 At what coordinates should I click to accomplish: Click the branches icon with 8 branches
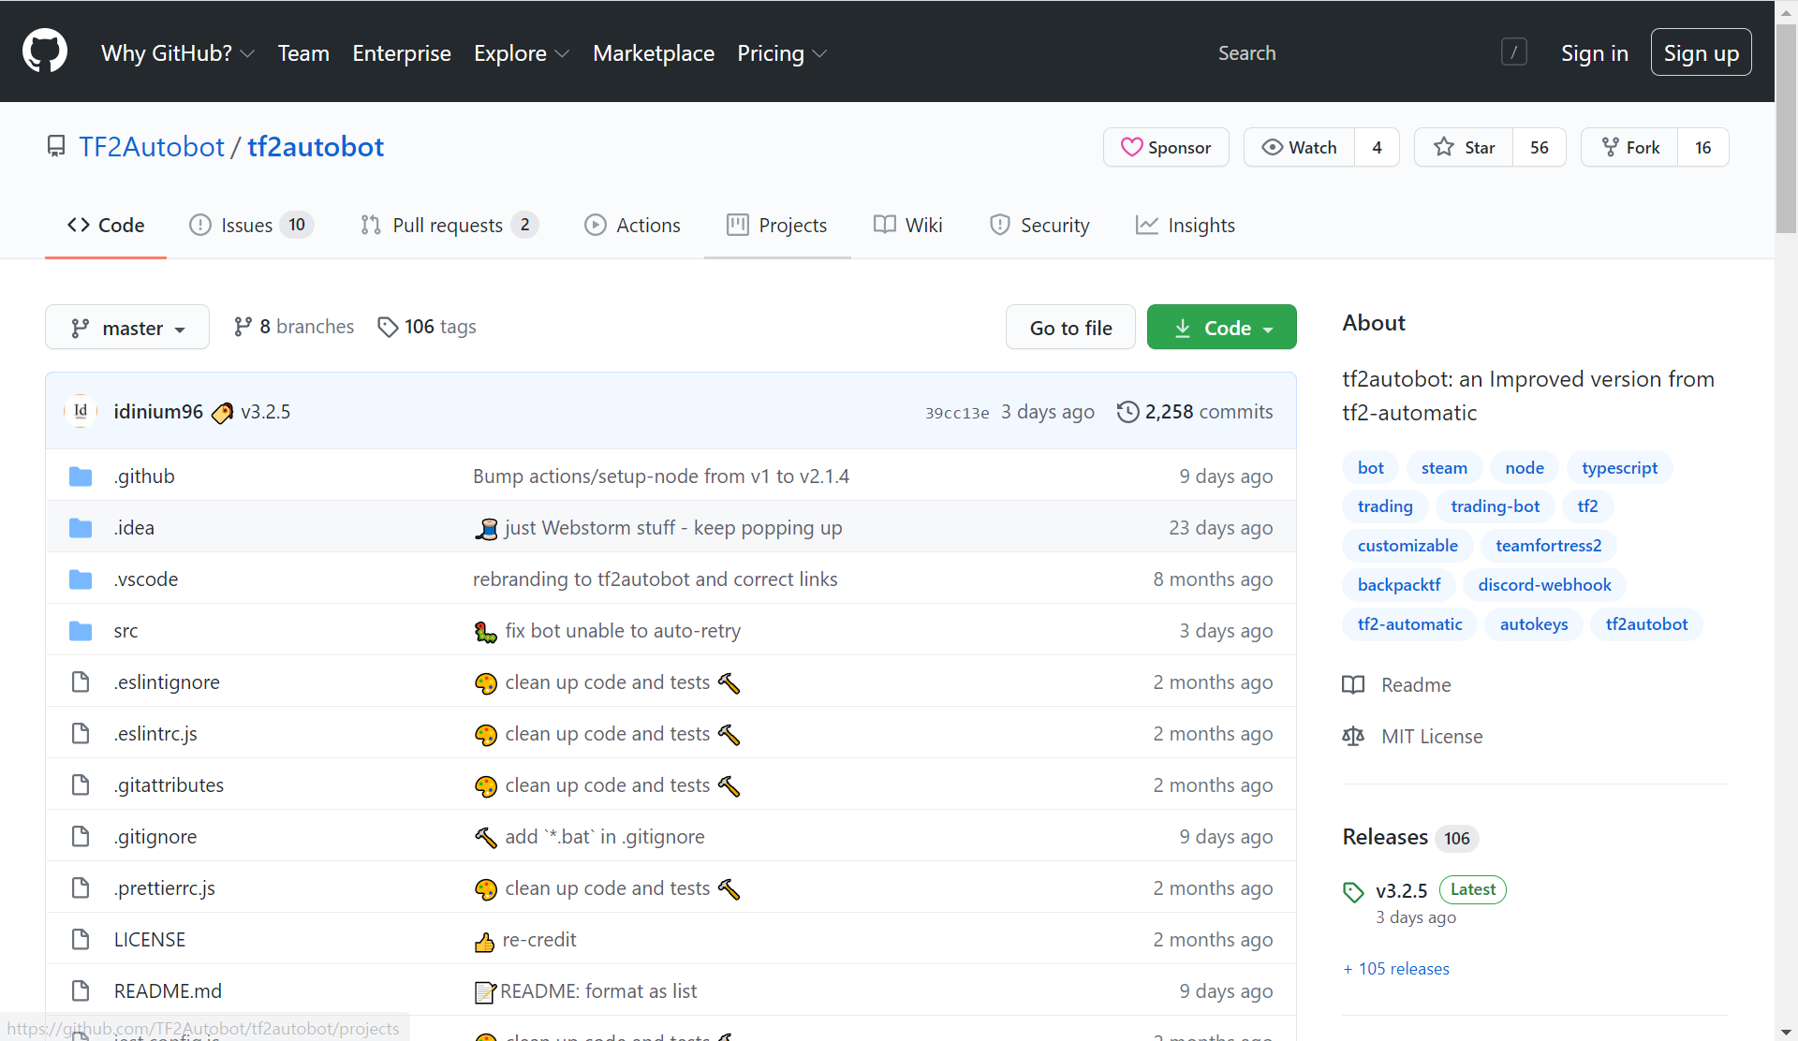click(x=243, y=327)
